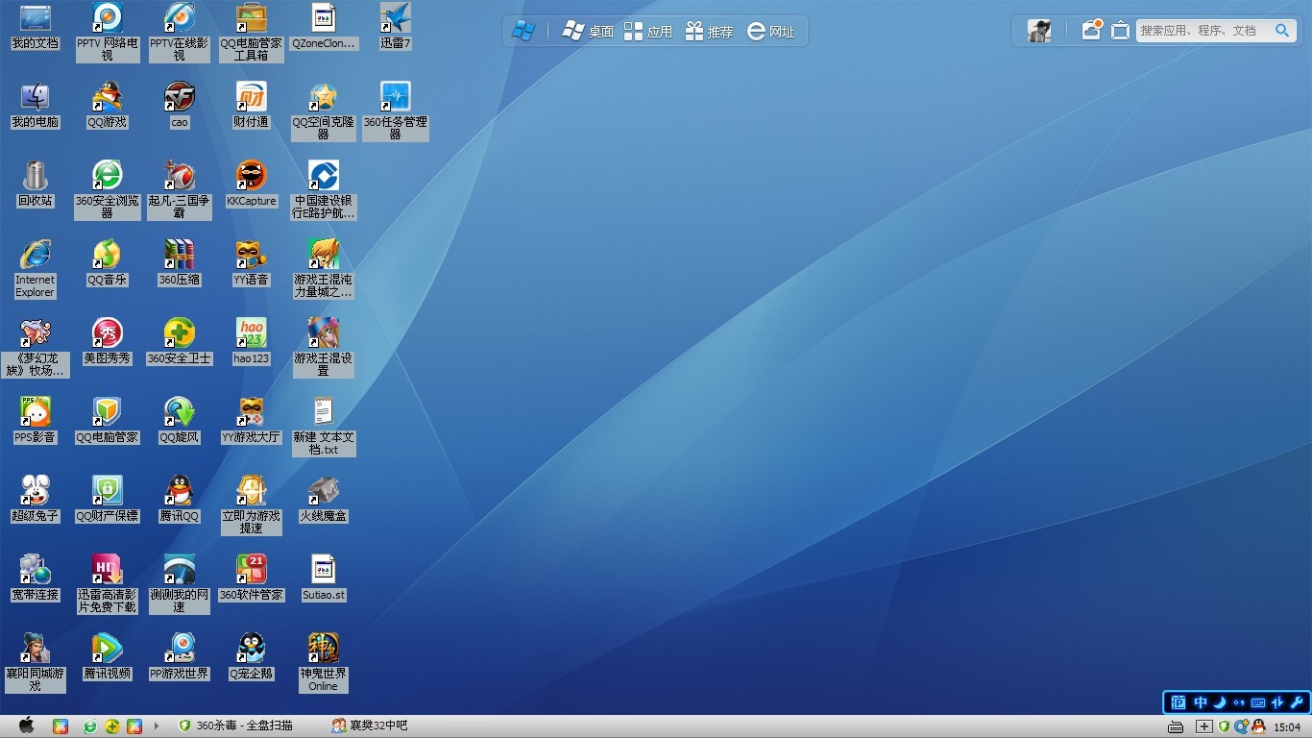Switch to the 应用 tab in top dock

647,32
